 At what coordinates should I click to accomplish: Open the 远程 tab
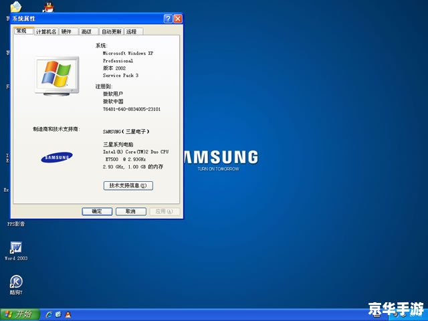point(134,31)
